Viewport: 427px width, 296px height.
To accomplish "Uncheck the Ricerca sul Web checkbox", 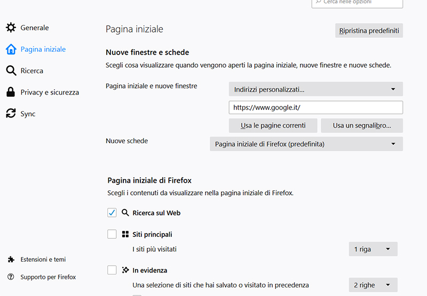I will pyautogui.click(x=112, y=213).
